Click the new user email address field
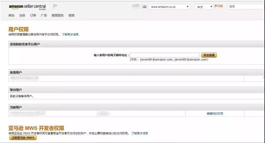 pos(164,55)
